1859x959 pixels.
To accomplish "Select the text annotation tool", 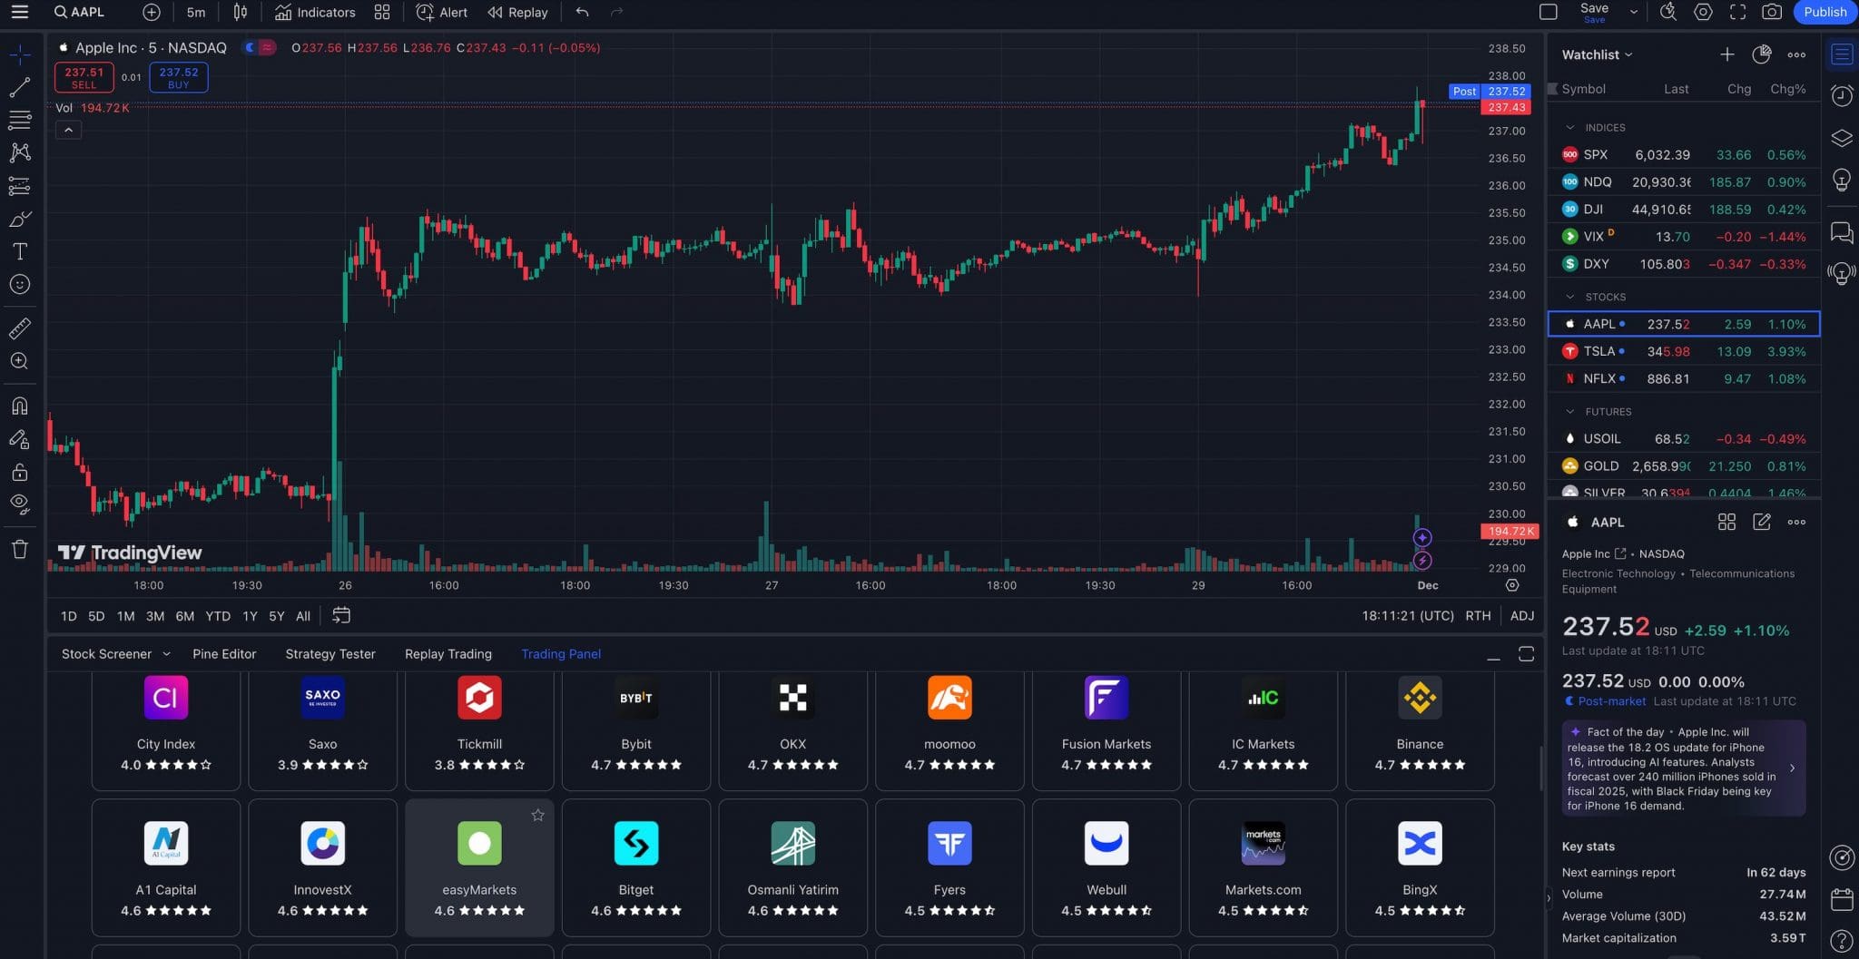I will pyautogui.click(x=20, y=251).
